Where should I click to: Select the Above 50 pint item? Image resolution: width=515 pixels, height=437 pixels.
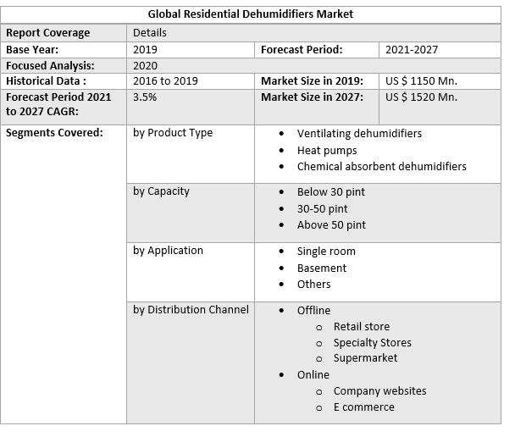pyautogui.click(x=331, y=225)
